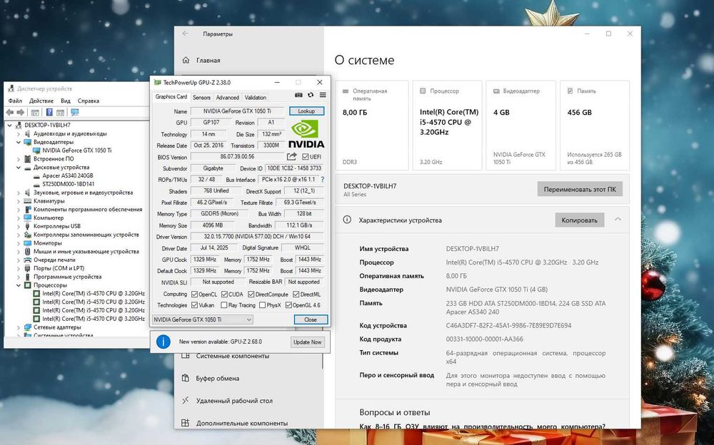This screenshot has width=714, height=445.
Task: Click Переименовать этот ПК button
Action: click(580, 189)
